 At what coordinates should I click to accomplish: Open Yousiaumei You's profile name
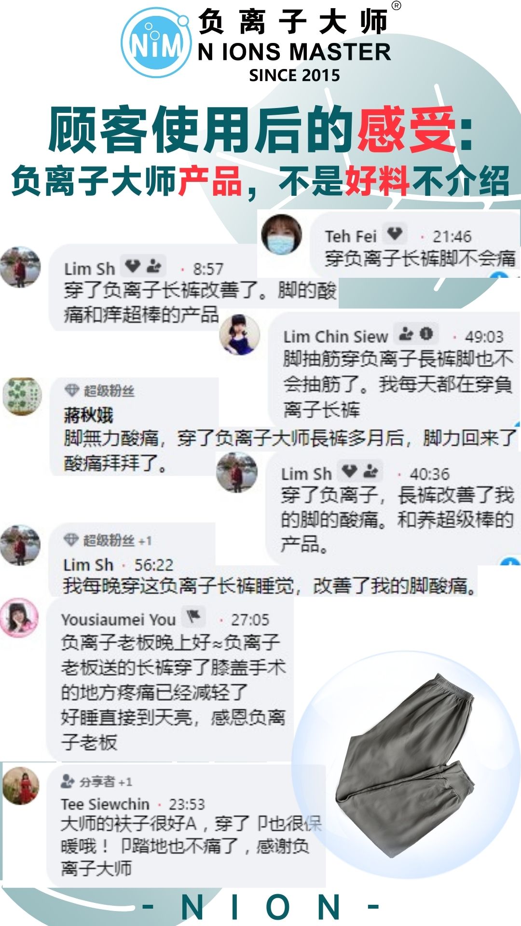[118, 619]
